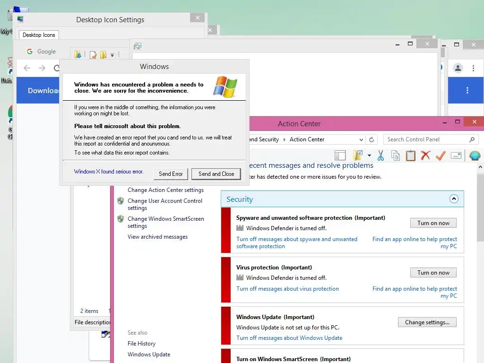Open Change Windows SmartScreen settings
This screenshot has width=484, height=363.
tap(166, 222)
